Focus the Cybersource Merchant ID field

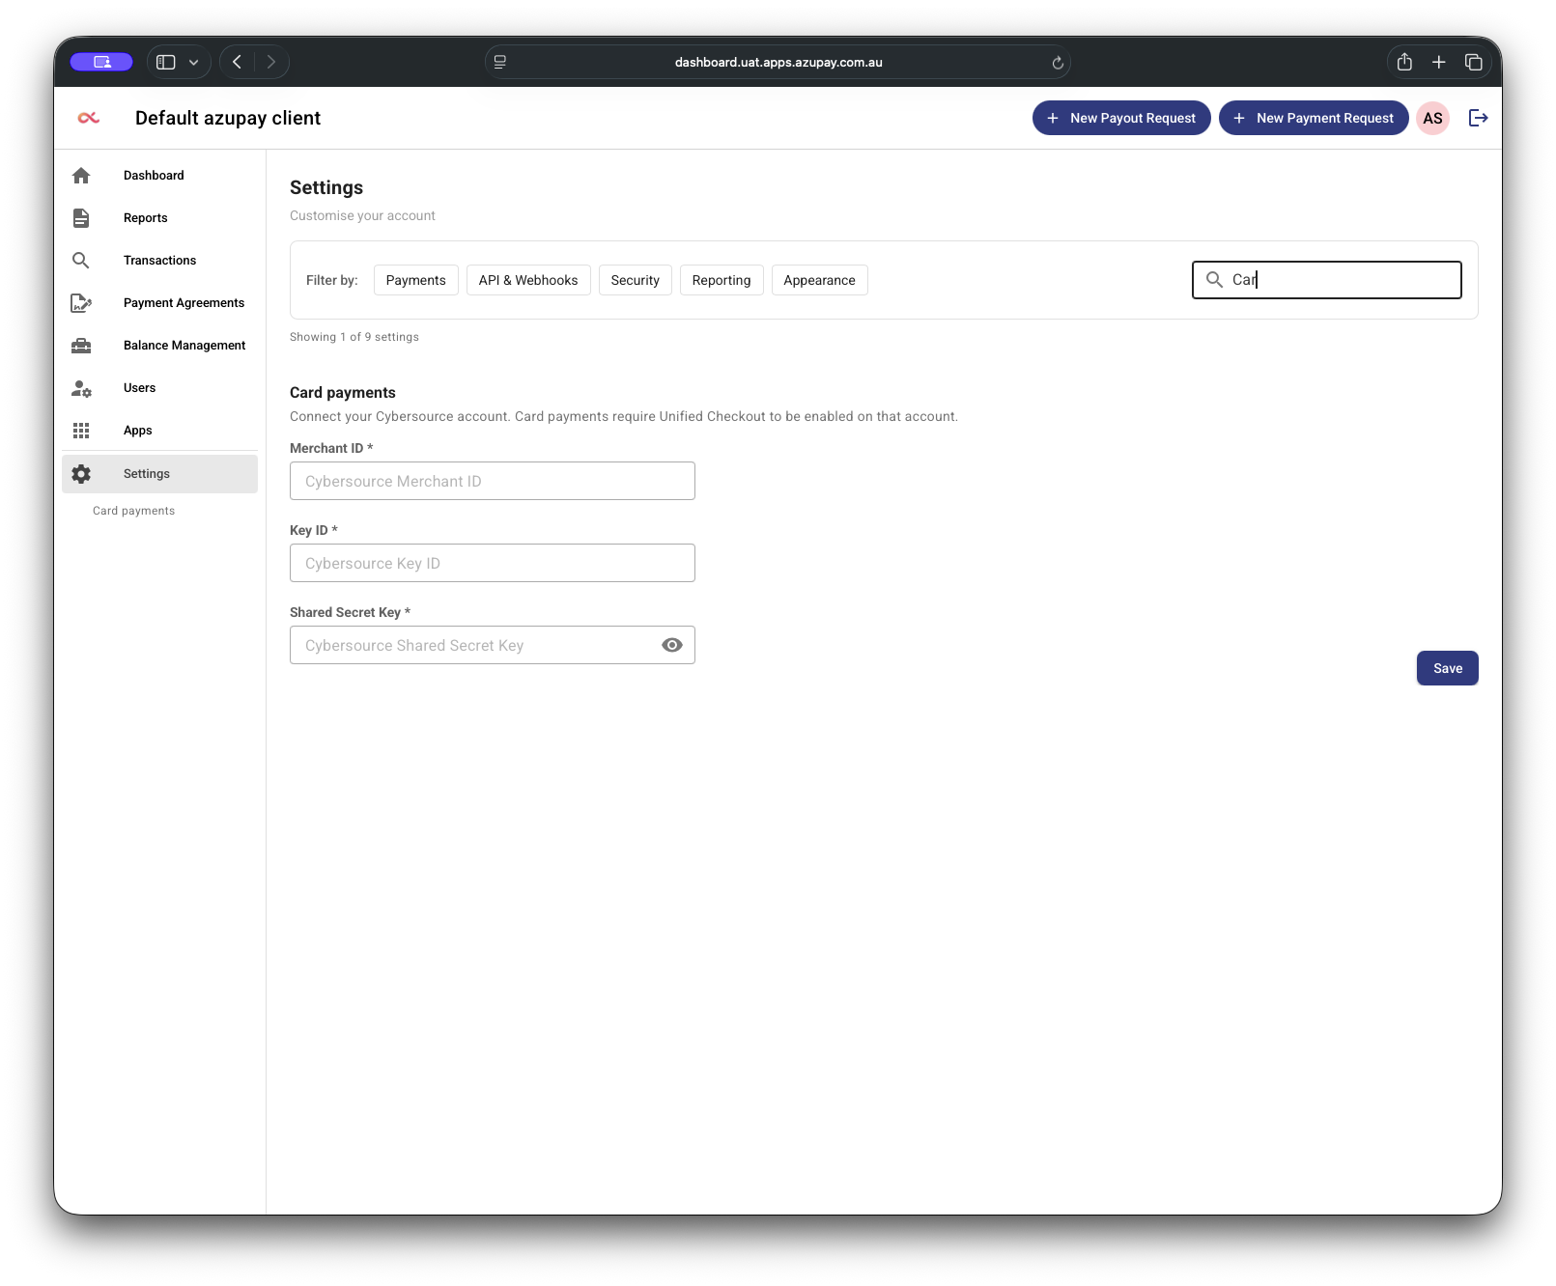(493, 481)
